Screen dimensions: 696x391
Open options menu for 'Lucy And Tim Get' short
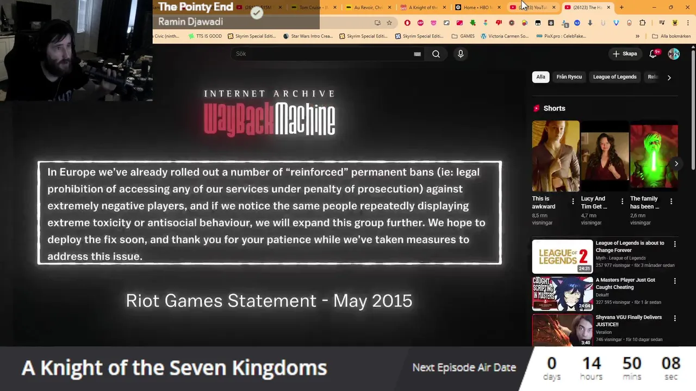pos(622,201)
